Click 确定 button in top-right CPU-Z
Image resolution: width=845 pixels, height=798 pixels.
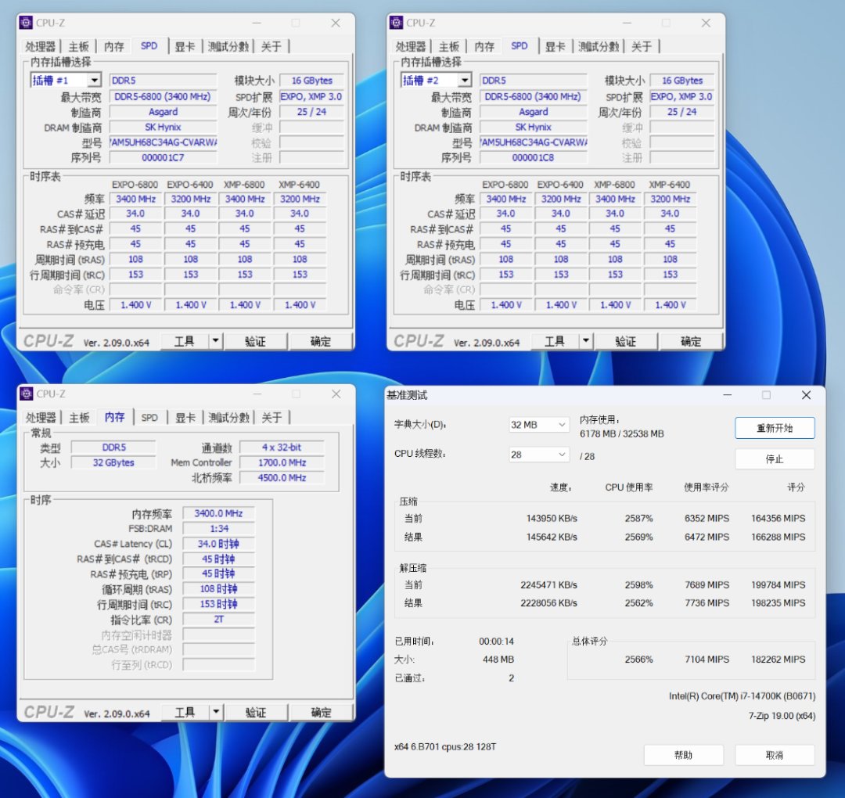coord(691,341)
